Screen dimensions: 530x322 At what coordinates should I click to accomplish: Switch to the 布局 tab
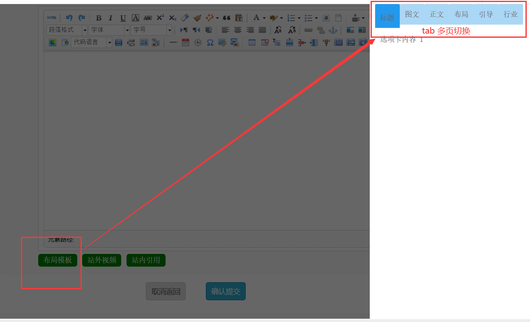(461, 14)
